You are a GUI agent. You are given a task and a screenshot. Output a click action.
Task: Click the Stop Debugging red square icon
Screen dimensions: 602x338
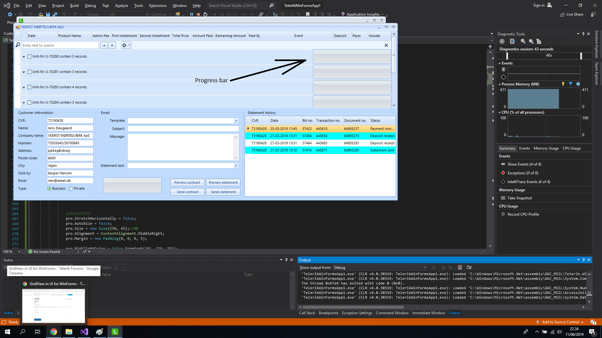pyautogui.click(x=198, y=14)
